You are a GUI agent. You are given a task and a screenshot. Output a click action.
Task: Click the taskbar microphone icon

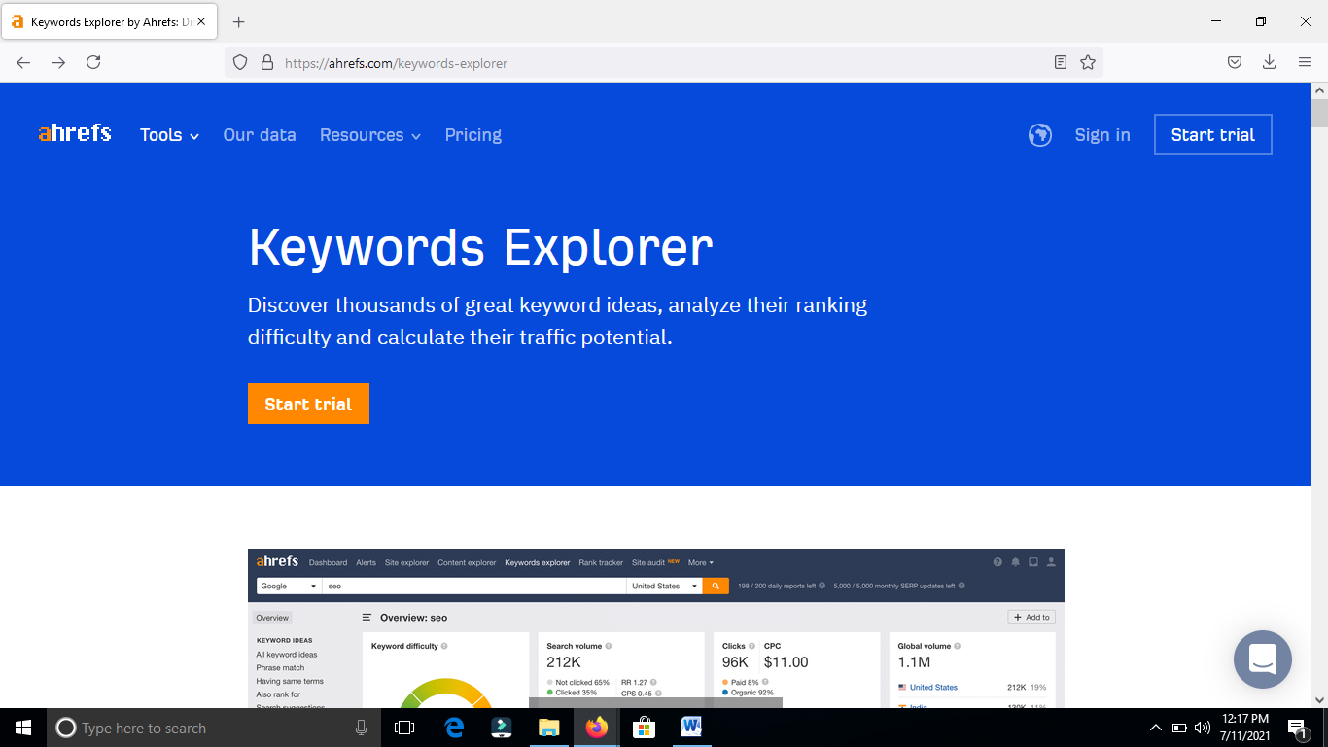(x=361, y=728)
